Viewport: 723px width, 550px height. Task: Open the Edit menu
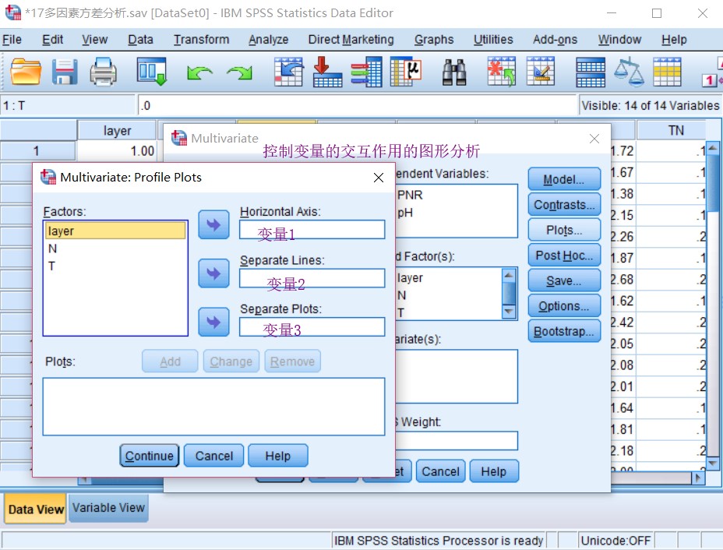(x=52, y=40)
